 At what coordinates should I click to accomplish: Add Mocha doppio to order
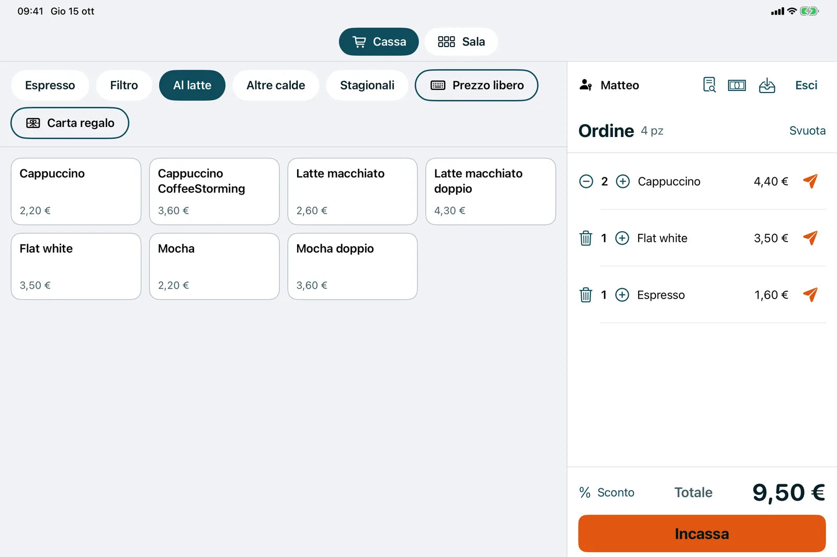coord(353,266)
